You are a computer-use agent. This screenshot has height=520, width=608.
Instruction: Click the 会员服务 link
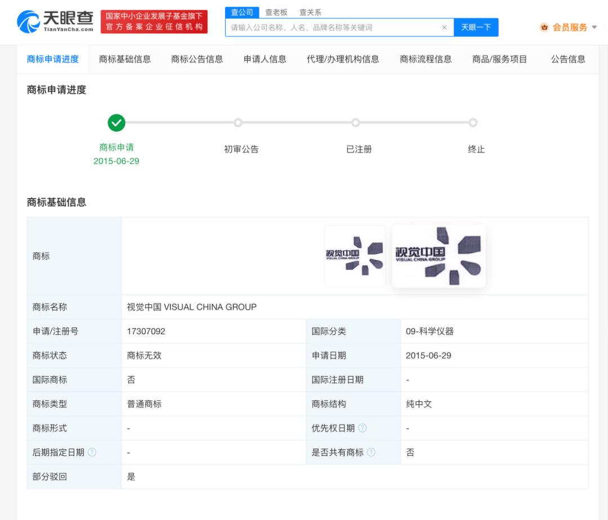(570, 27)
